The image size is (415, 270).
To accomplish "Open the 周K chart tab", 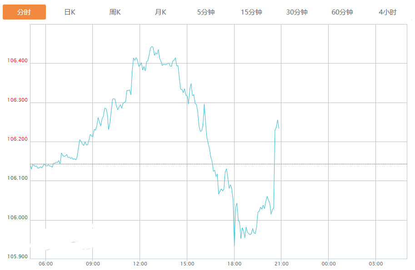I will pos(115,12).
